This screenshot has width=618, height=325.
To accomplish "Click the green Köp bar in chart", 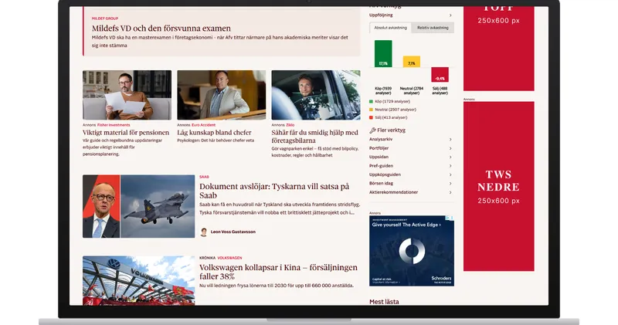I will (x=383, y=53).
